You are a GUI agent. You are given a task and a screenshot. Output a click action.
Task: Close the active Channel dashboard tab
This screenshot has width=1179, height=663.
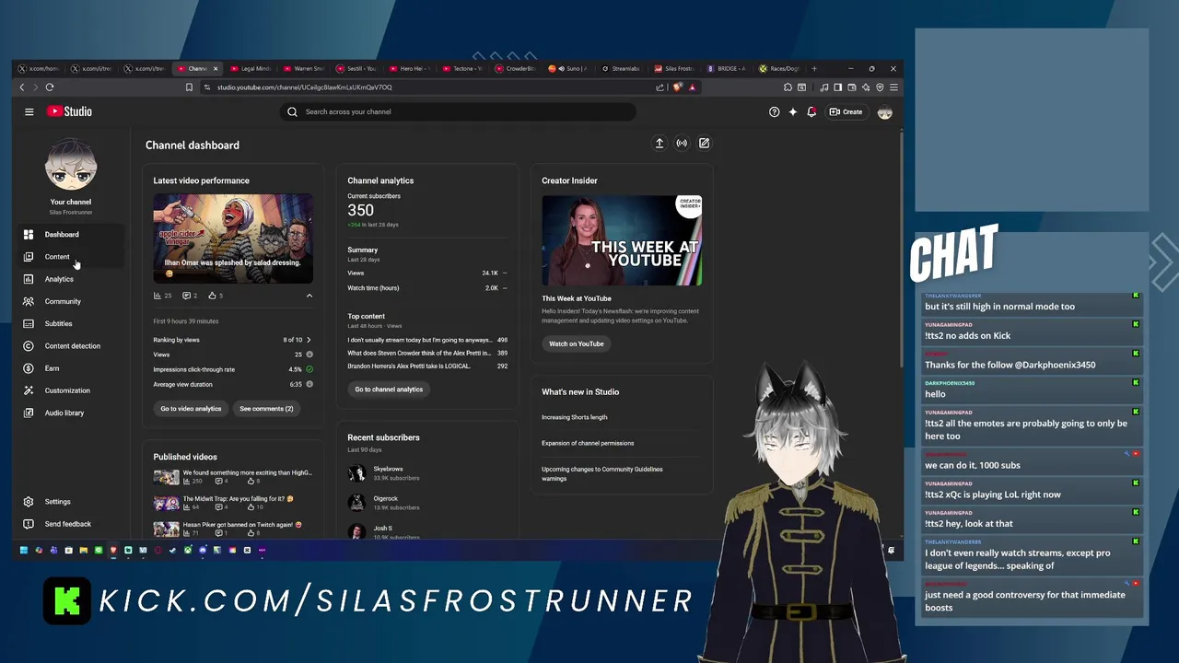coord(216,68)
